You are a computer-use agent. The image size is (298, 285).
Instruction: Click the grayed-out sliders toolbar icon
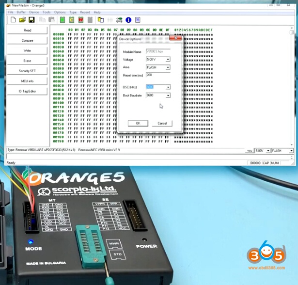(110, 20)
